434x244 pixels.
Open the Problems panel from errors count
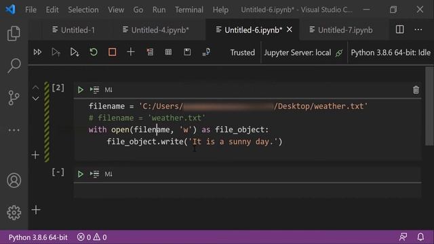click(92, 237)
